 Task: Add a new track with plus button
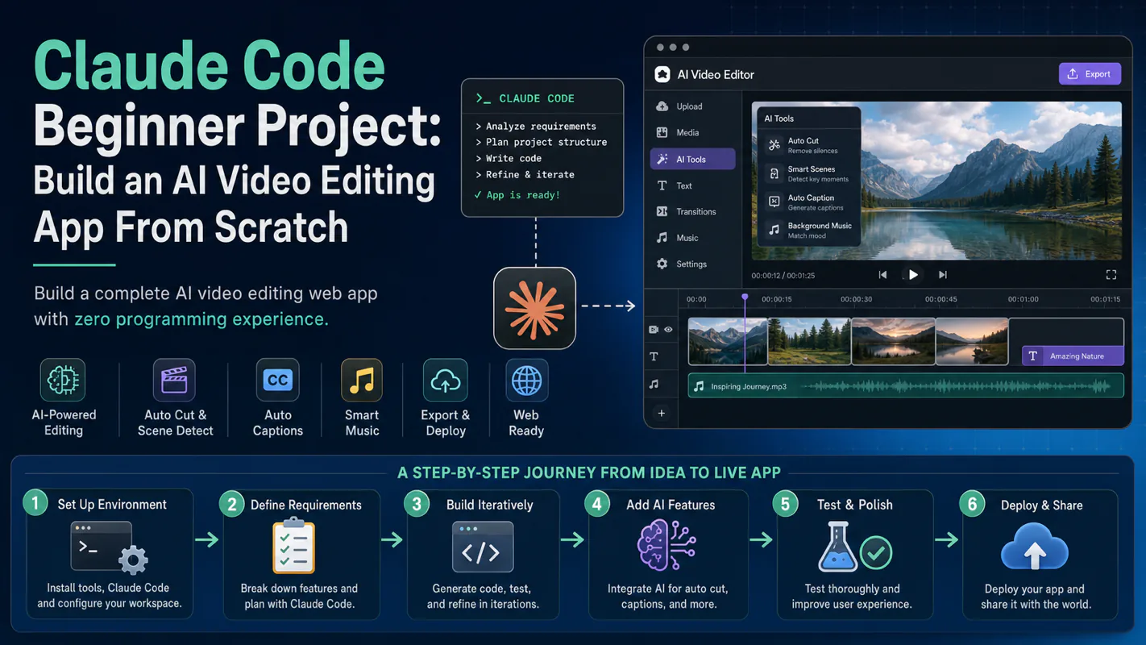pos(661,413)
